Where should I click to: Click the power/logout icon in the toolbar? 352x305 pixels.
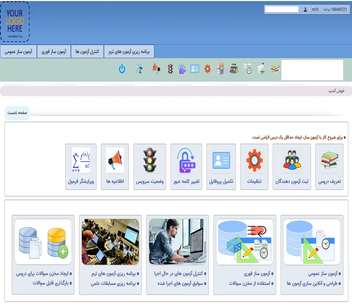click(122, 69)
